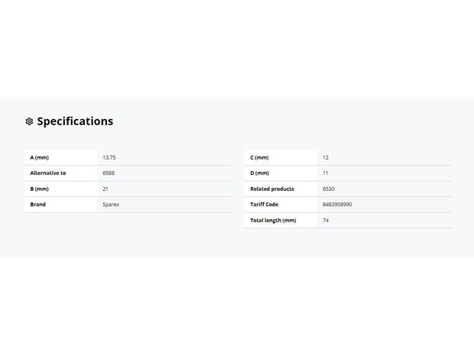The width and height of the screenshot is (474, 355).
Task: Select the Alternative to label
Action: 47,173
